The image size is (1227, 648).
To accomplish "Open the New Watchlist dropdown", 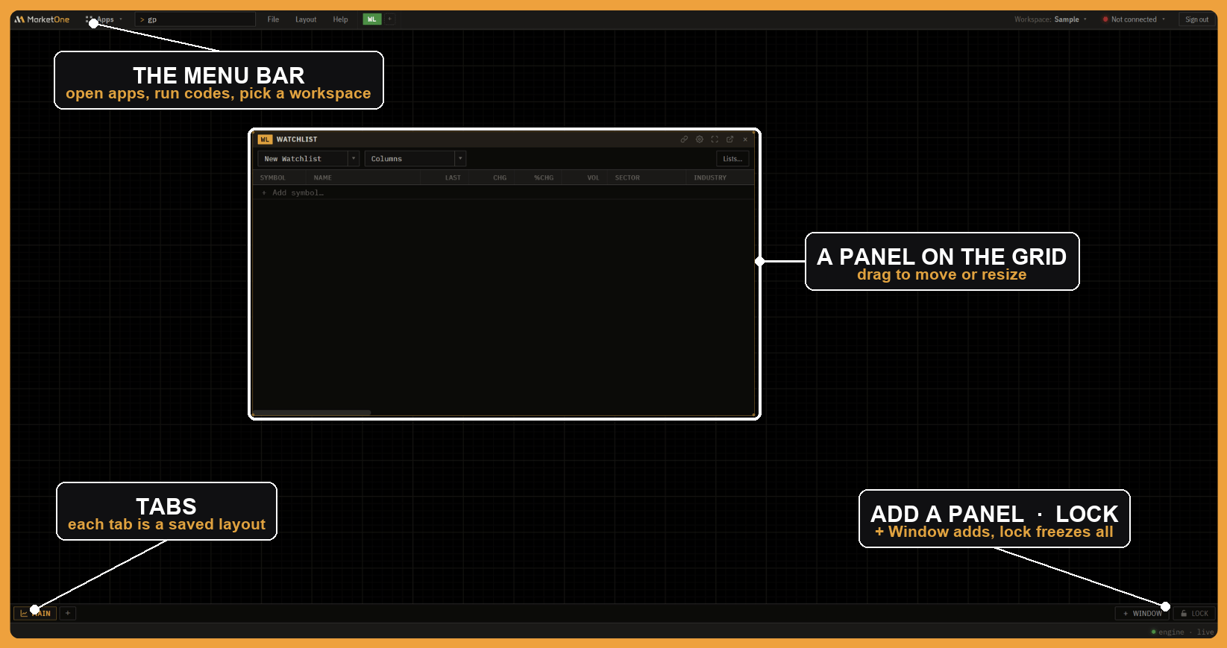I will pos(309,159).
